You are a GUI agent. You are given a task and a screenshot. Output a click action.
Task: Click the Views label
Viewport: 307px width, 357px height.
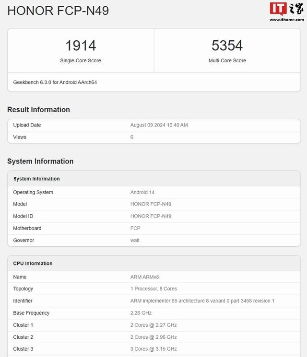20,137
